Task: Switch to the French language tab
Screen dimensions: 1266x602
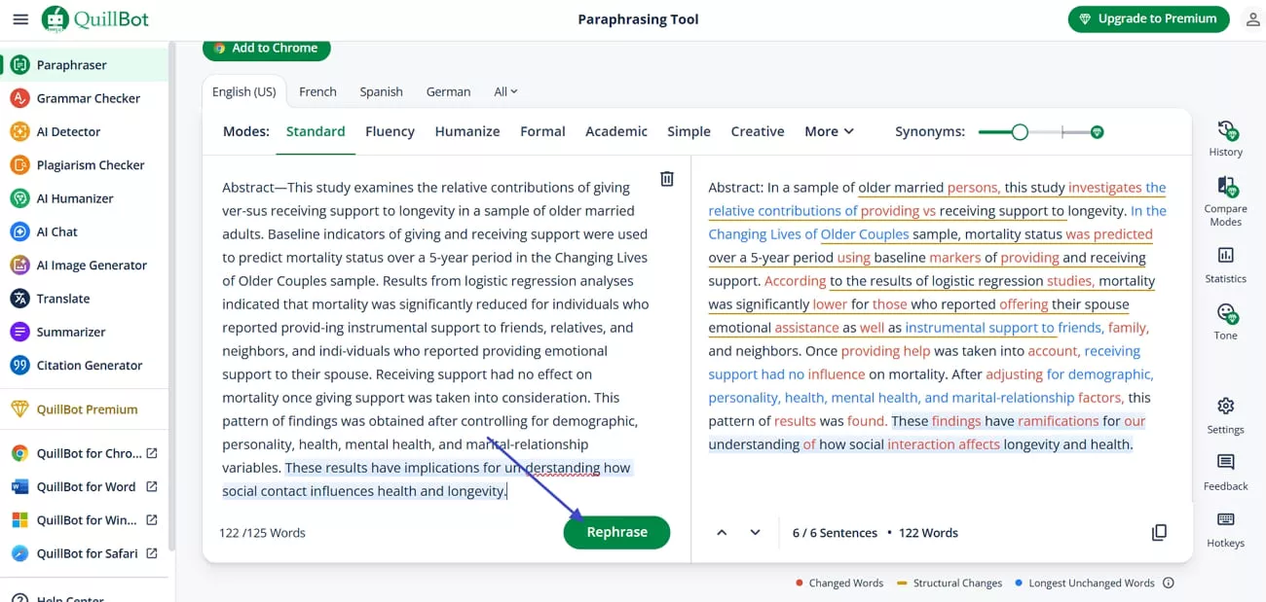Action: coord(317,91)
